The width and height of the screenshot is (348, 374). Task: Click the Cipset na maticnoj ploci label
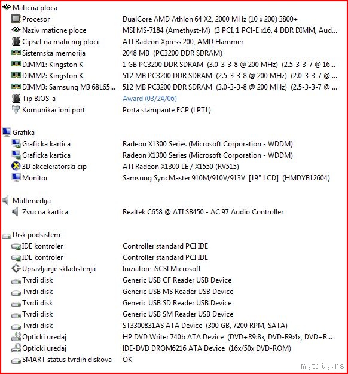(60, 41)
